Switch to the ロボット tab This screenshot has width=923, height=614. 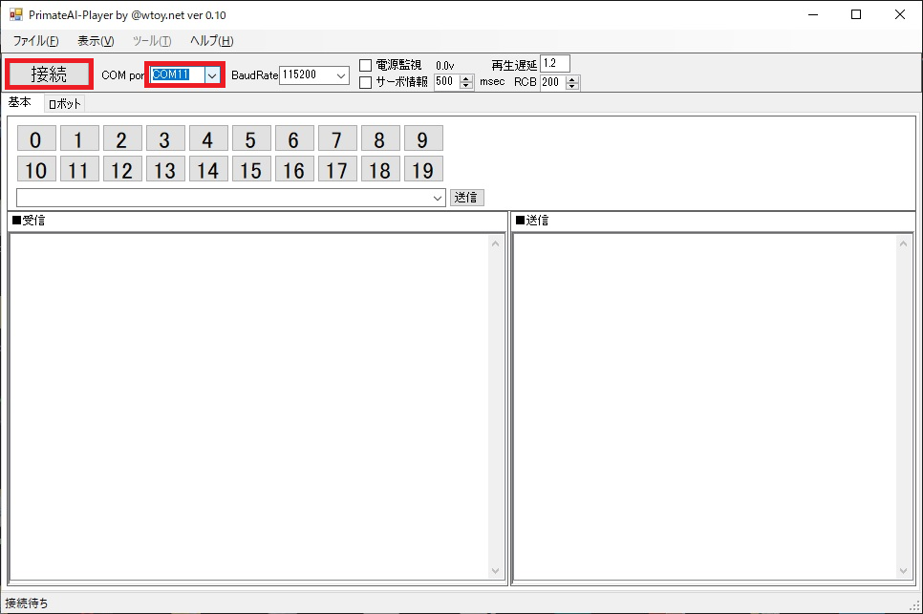(x=64, y=104)
